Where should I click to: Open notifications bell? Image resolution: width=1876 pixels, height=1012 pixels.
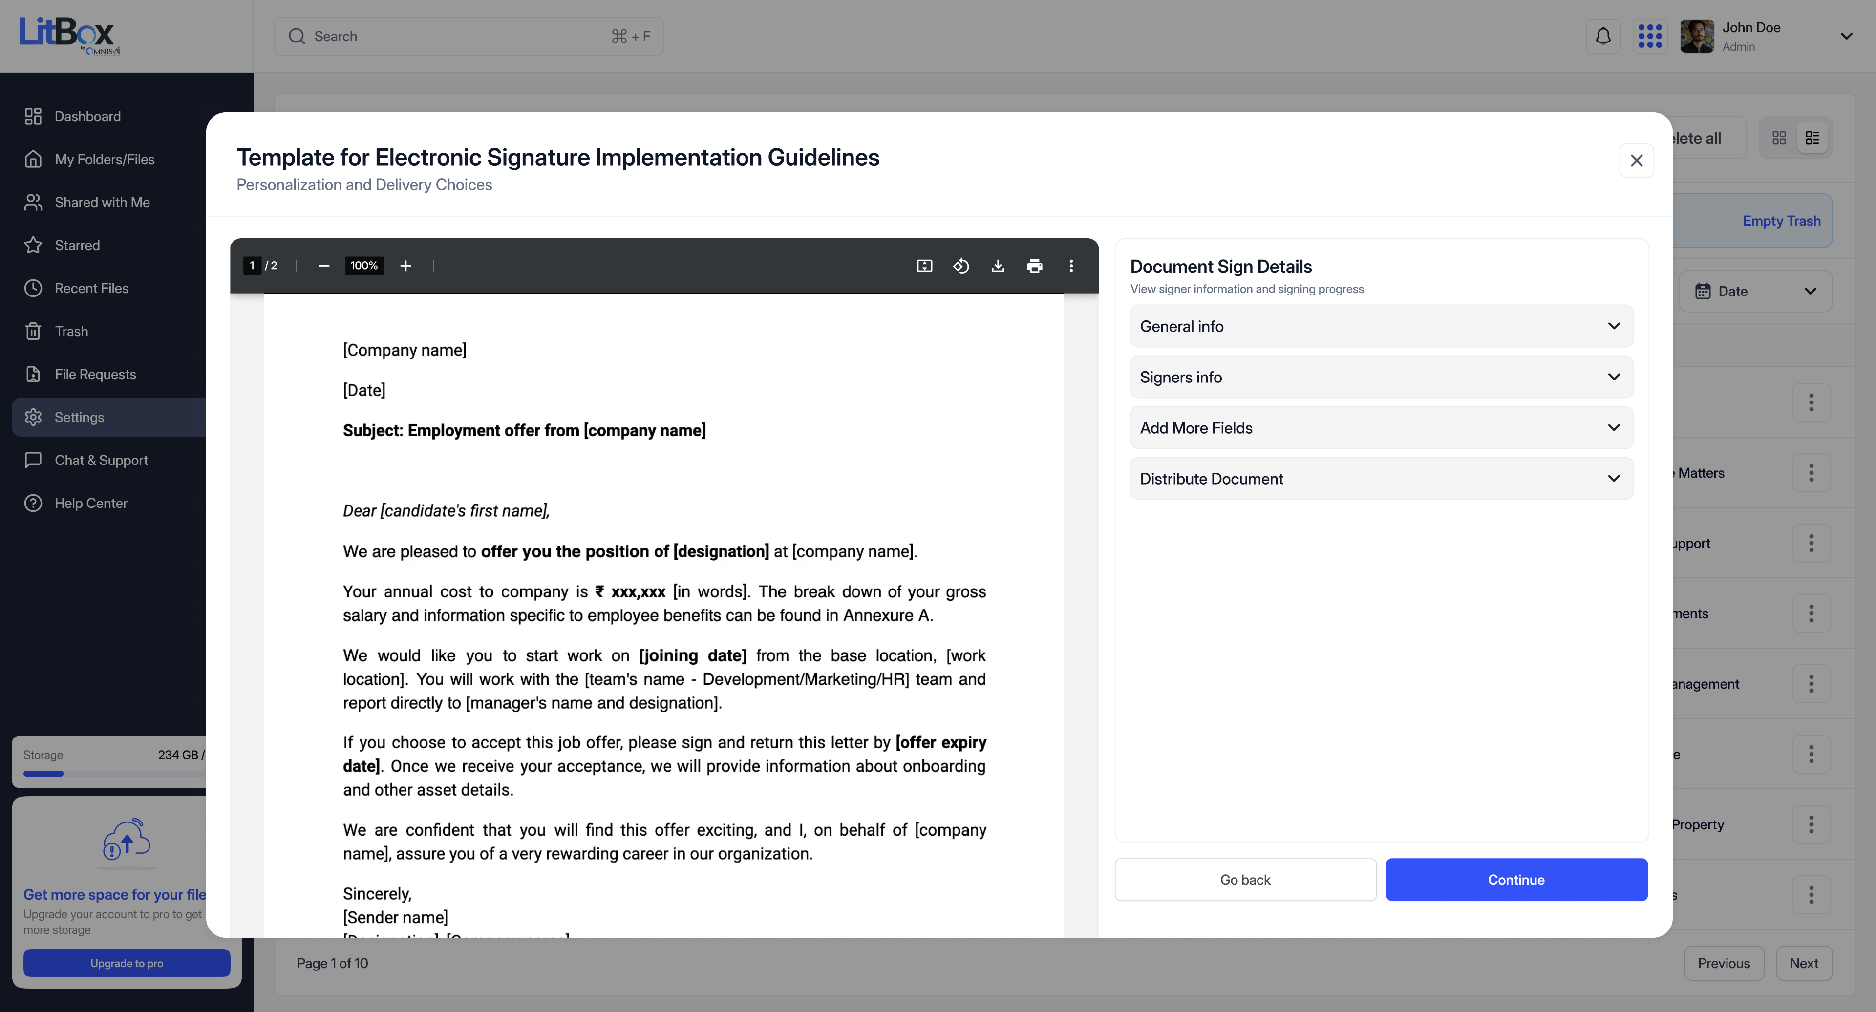click(x=1603, y=37)
